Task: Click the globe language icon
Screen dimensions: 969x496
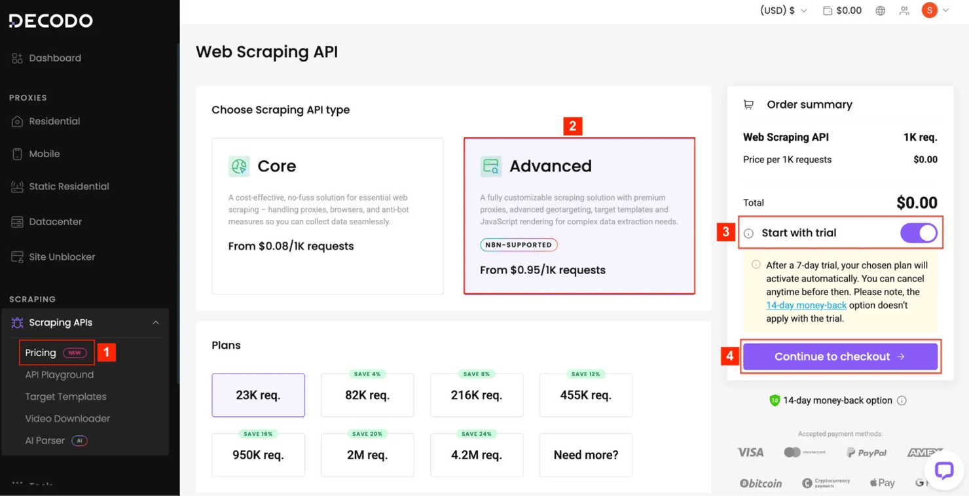Action: (881, 10)
